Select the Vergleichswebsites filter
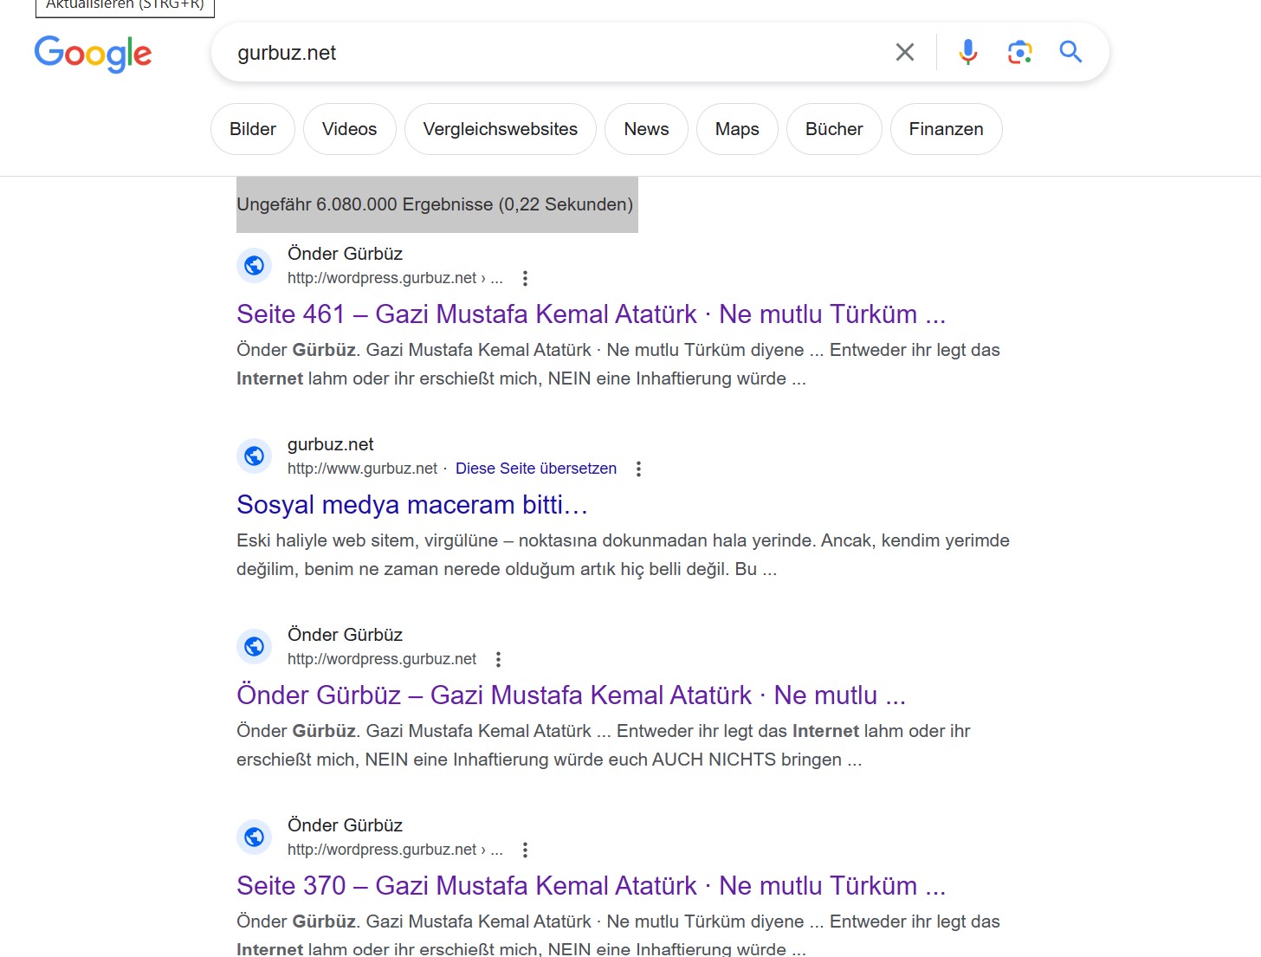The image size is (1261, 957). 501,129
